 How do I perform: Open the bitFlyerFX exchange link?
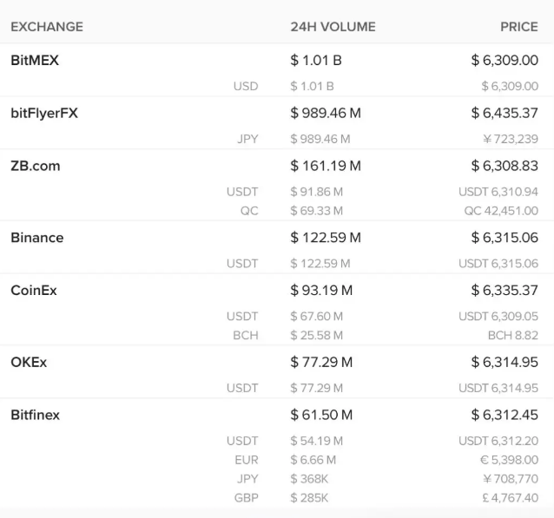pyautogui.click(x=44, y=113)
